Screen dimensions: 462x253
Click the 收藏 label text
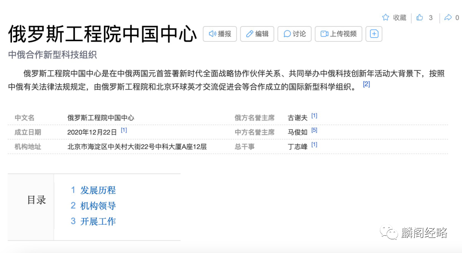tap(399, 18)
